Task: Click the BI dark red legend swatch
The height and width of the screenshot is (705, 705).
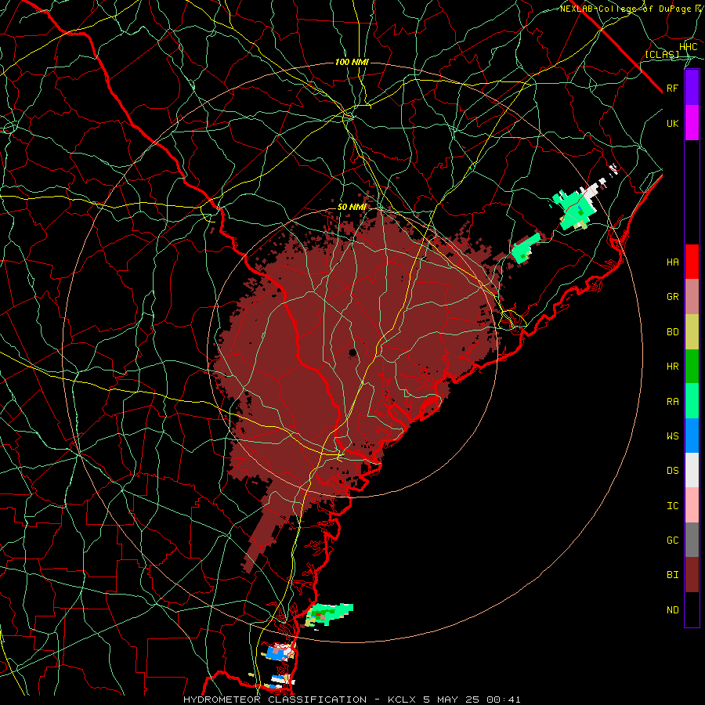Action: tap(692, 575)
